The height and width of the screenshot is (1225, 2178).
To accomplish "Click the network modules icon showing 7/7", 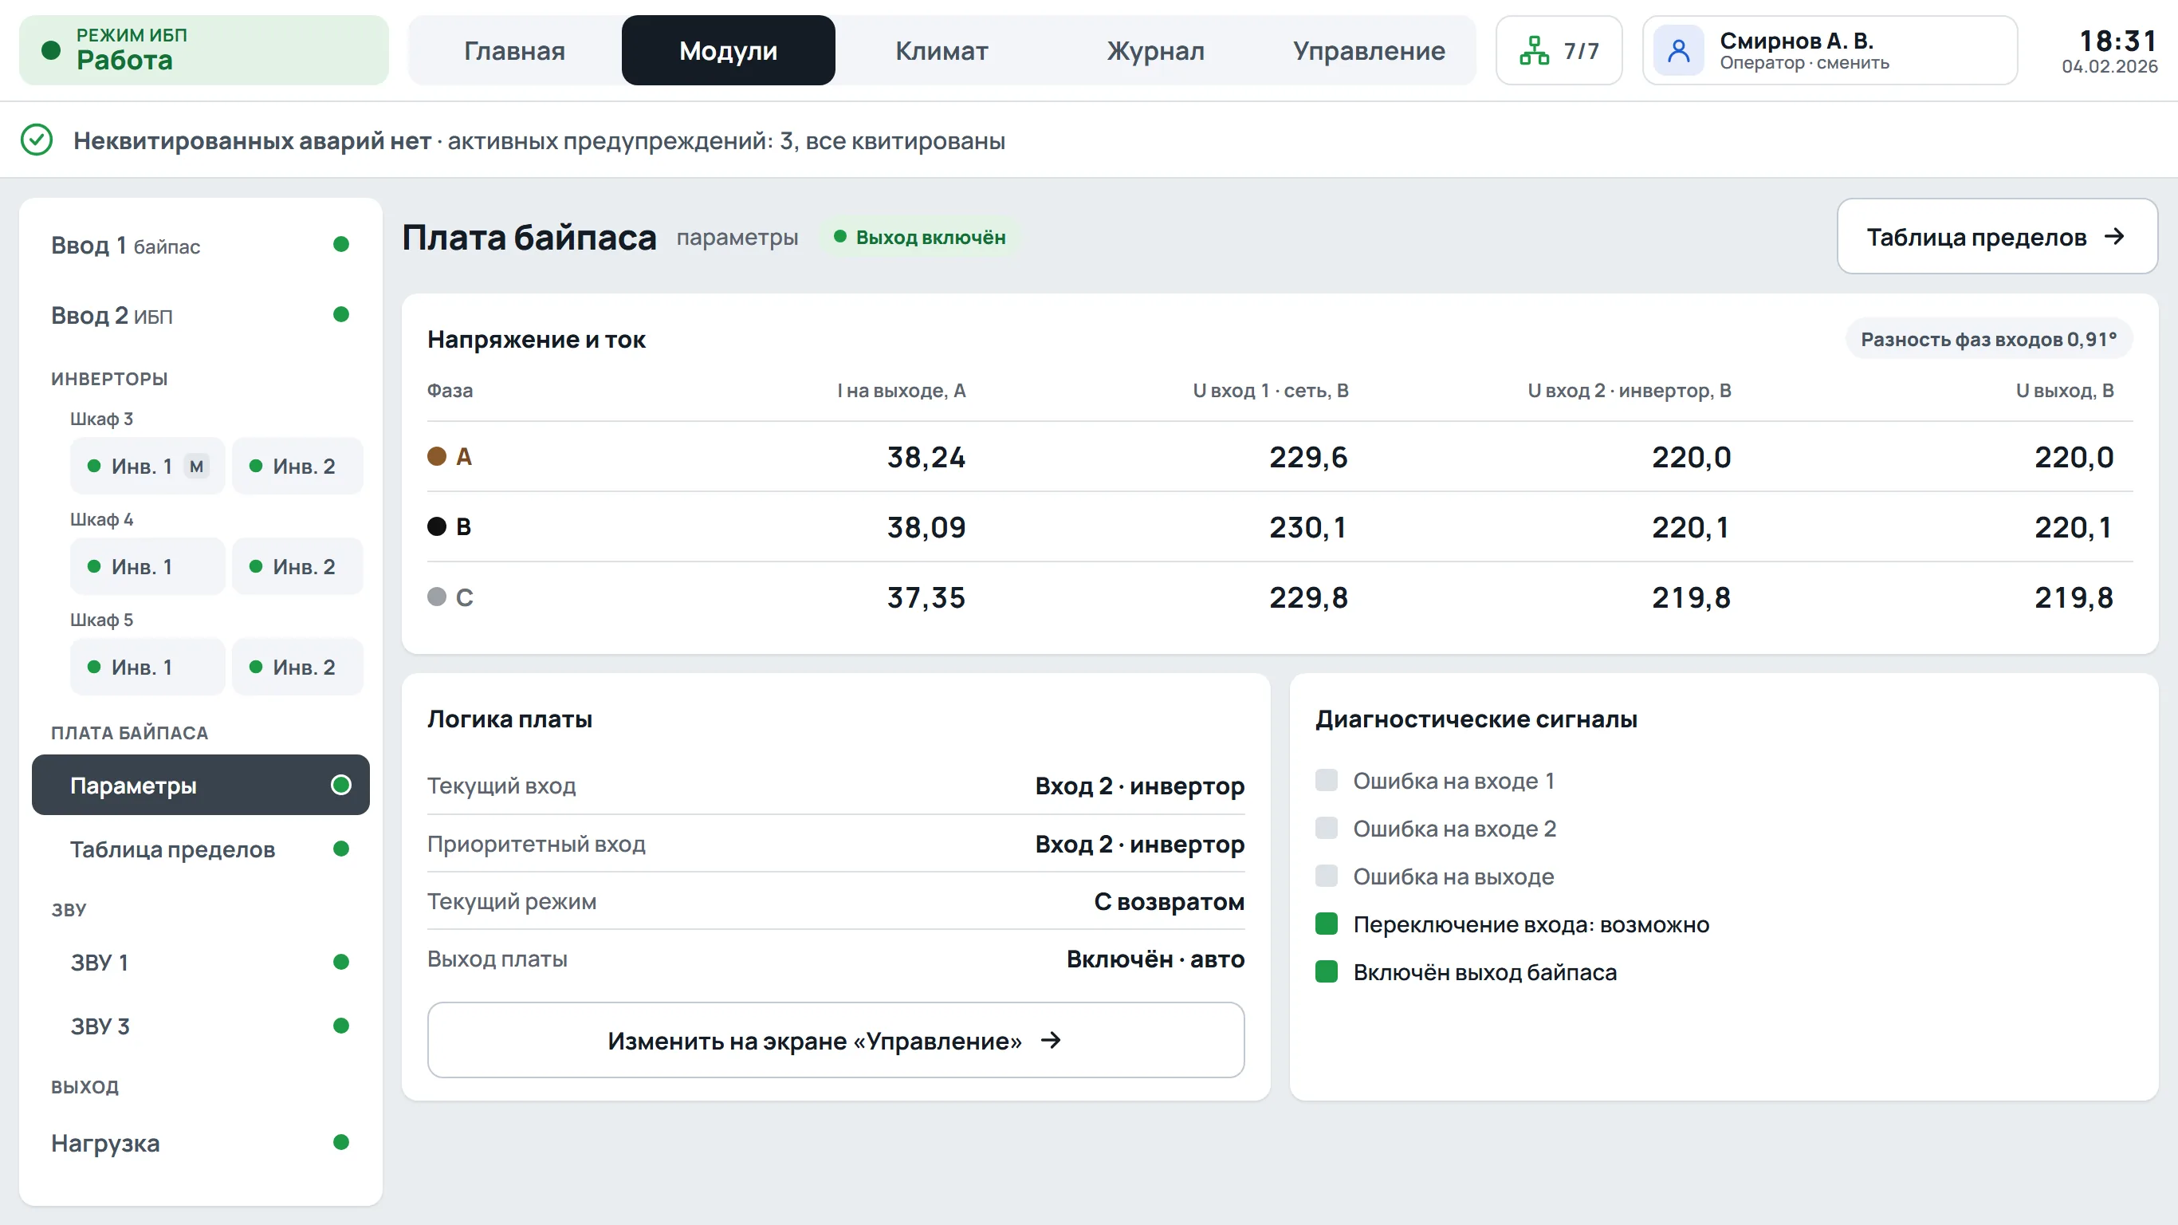I will pyautogui.click(x=1534, y=51).
